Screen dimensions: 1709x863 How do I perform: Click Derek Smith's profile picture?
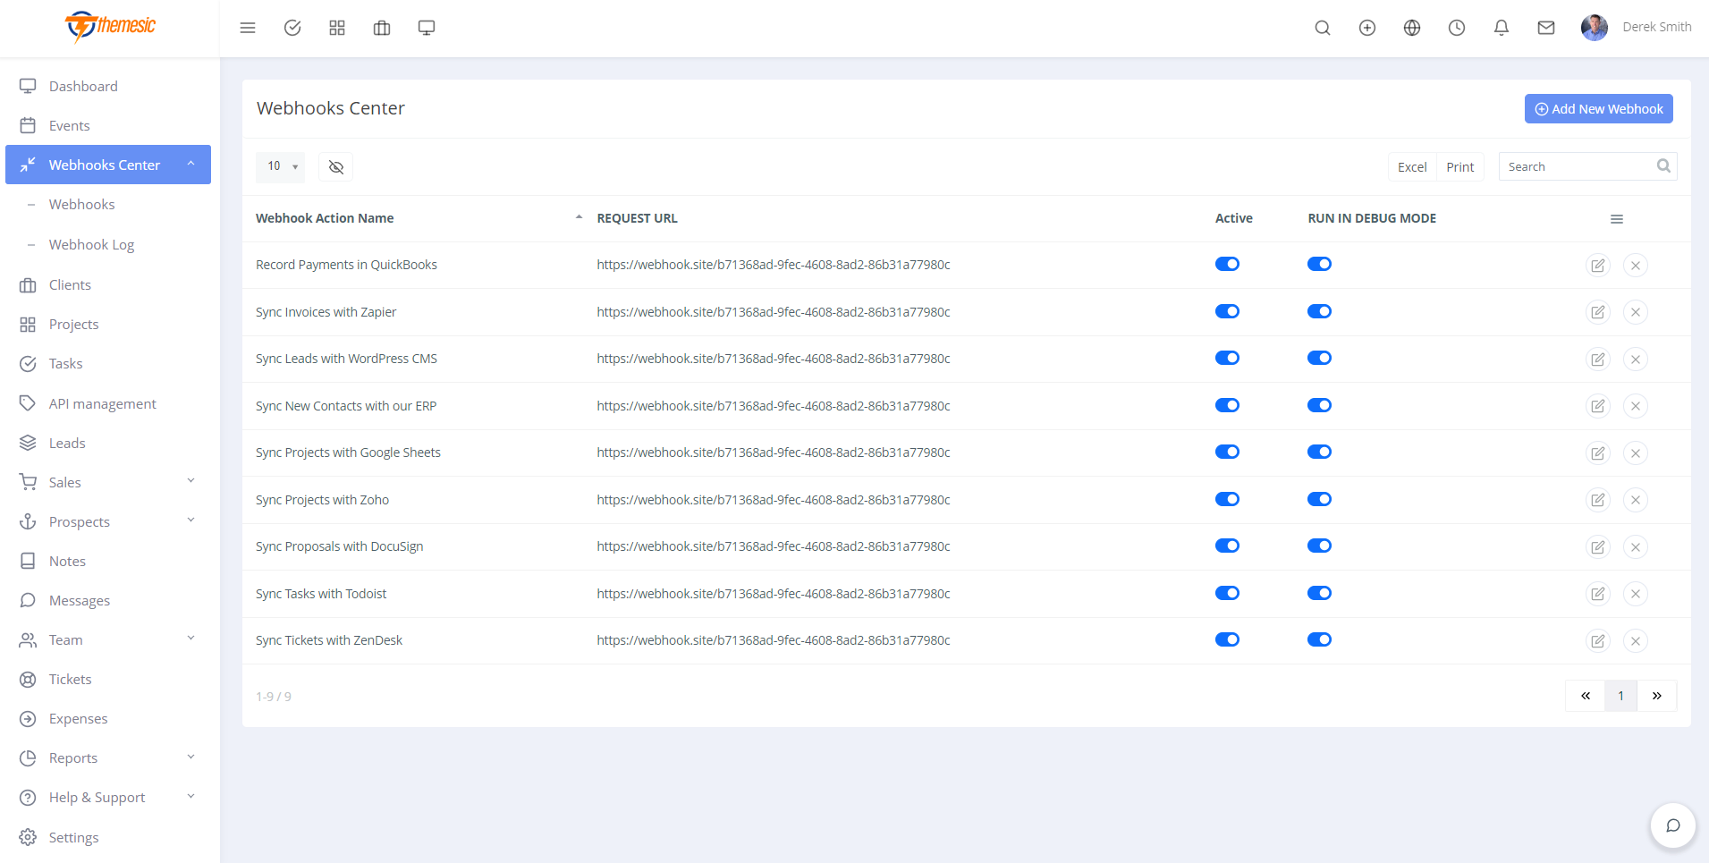1595,28
